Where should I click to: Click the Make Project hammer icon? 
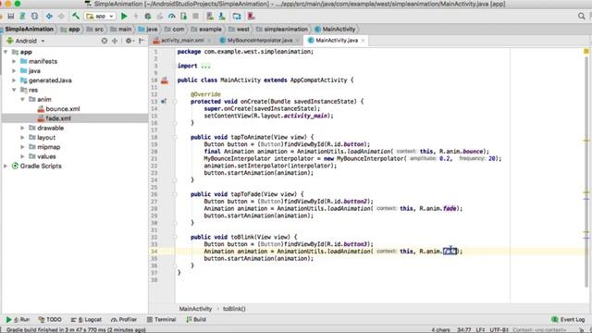(x=76, y=17)
